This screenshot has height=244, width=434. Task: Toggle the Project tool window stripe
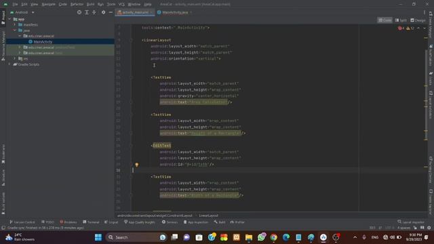click(x=3, y=17)
